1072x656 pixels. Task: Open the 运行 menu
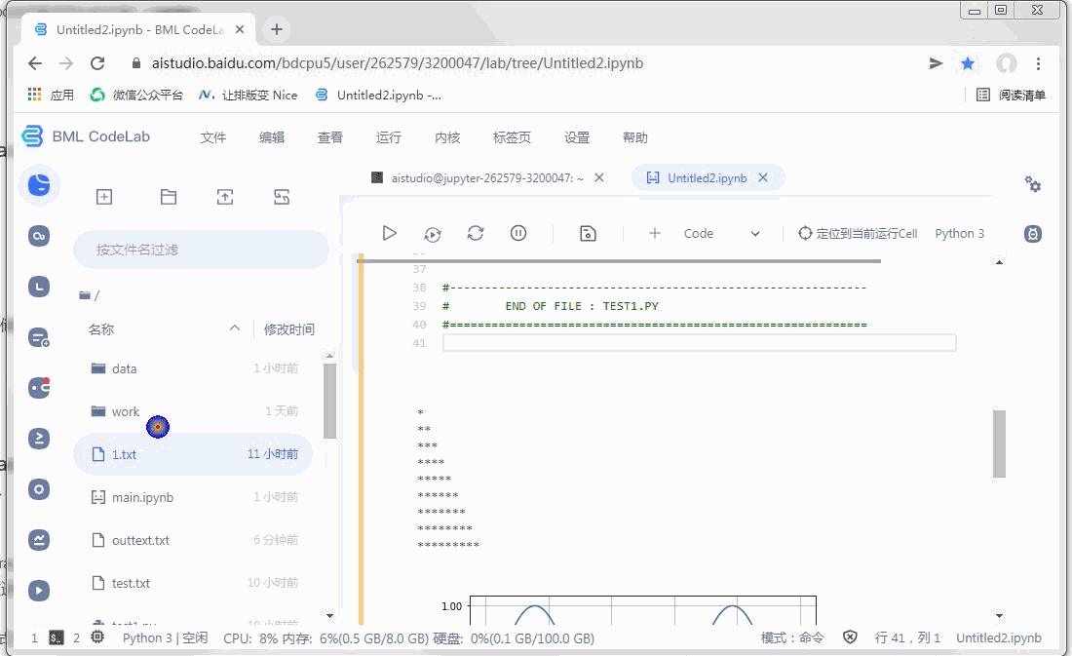[x=388, y=137]
